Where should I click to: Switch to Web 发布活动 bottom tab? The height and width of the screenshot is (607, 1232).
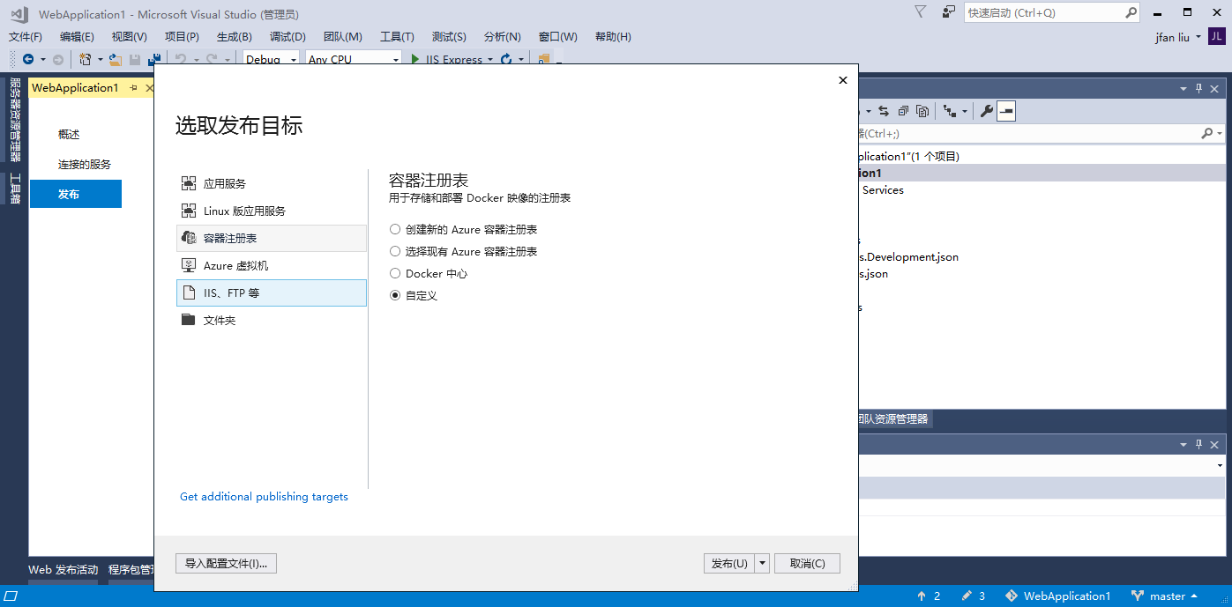point(63,570)
